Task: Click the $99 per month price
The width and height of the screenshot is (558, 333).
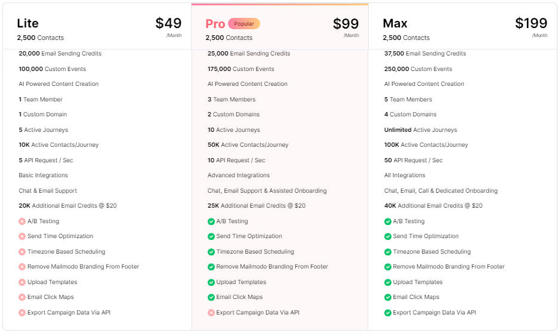Action: click(x=346, y=24)
